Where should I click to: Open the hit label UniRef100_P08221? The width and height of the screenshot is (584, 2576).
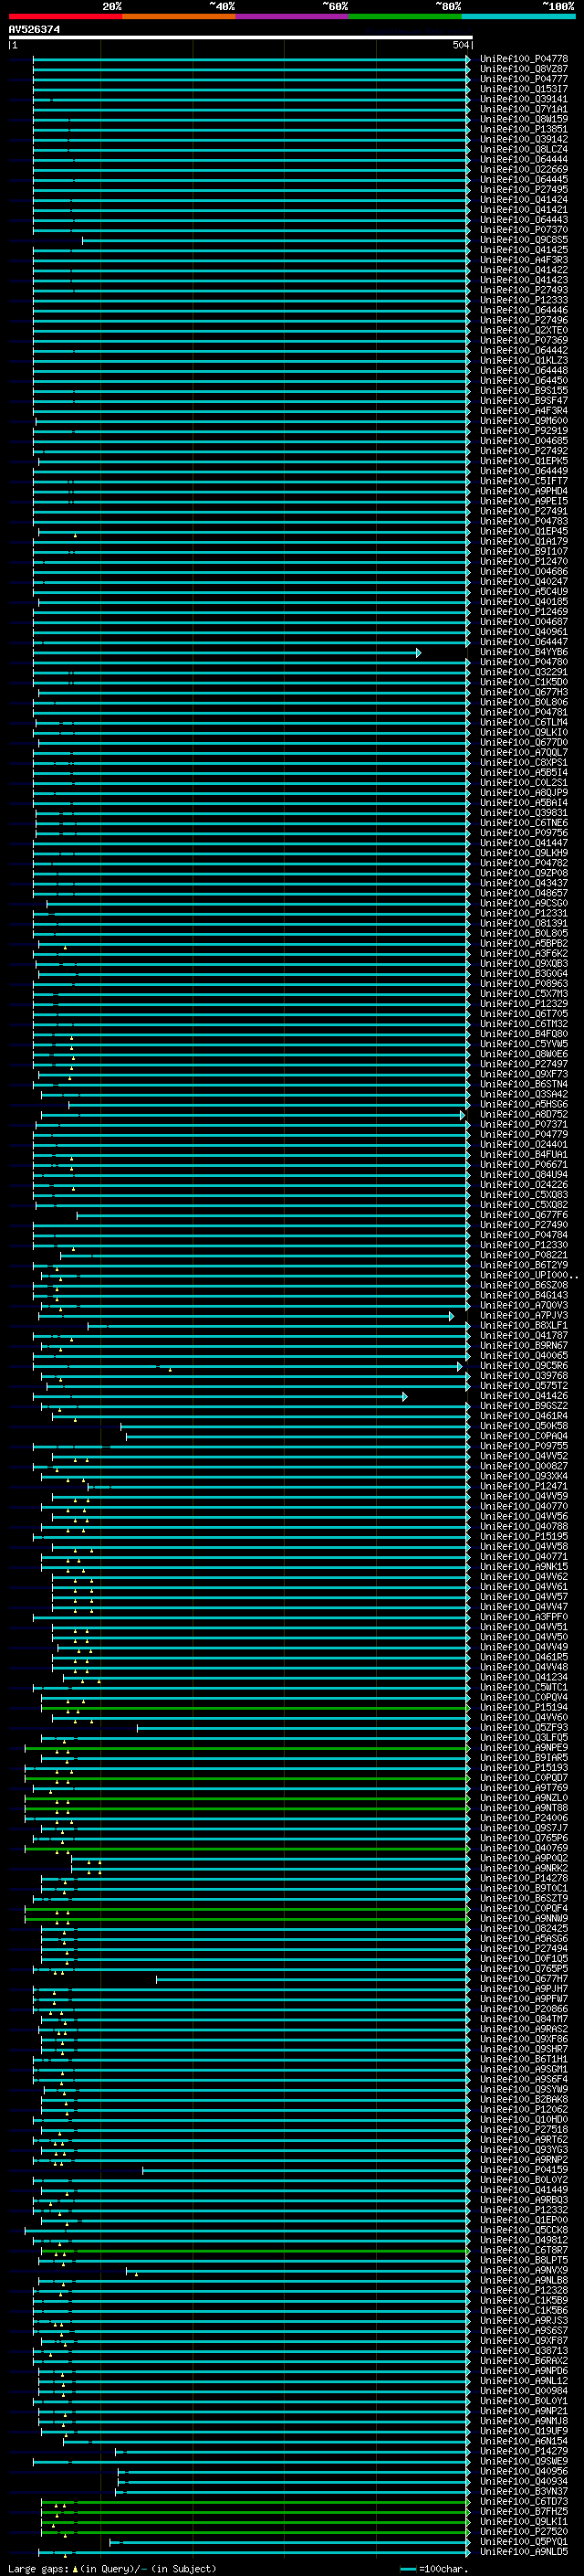point(524,1255)
